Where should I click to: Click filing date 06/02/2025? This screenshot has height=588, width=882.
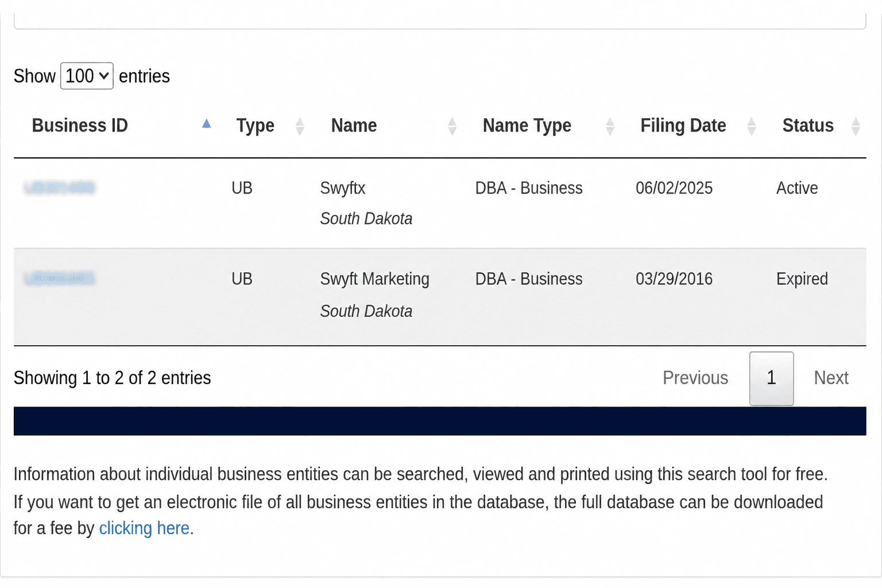674,188
